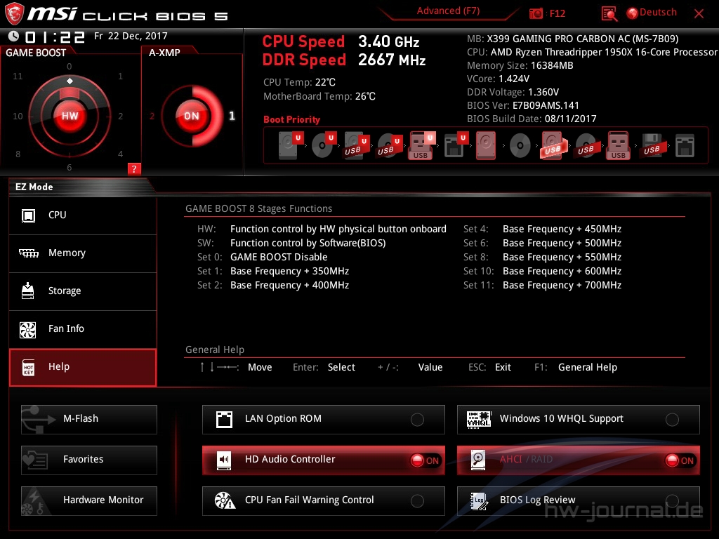Click the VCore: 1.424V line
This screenshot has height=539, width=719.
[x=498, y=79]
